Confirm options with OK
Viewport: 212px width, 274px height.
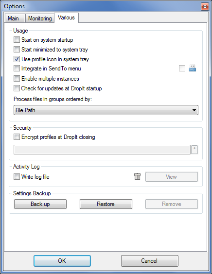point(62,261)
